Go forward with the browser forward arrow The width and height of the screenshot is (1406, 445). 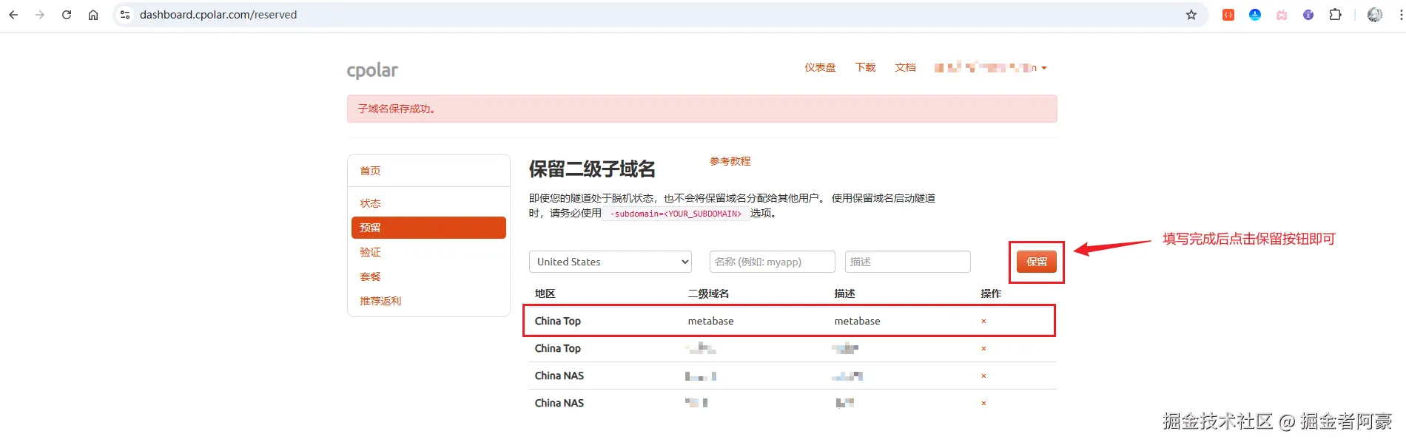tap(40, 15)
